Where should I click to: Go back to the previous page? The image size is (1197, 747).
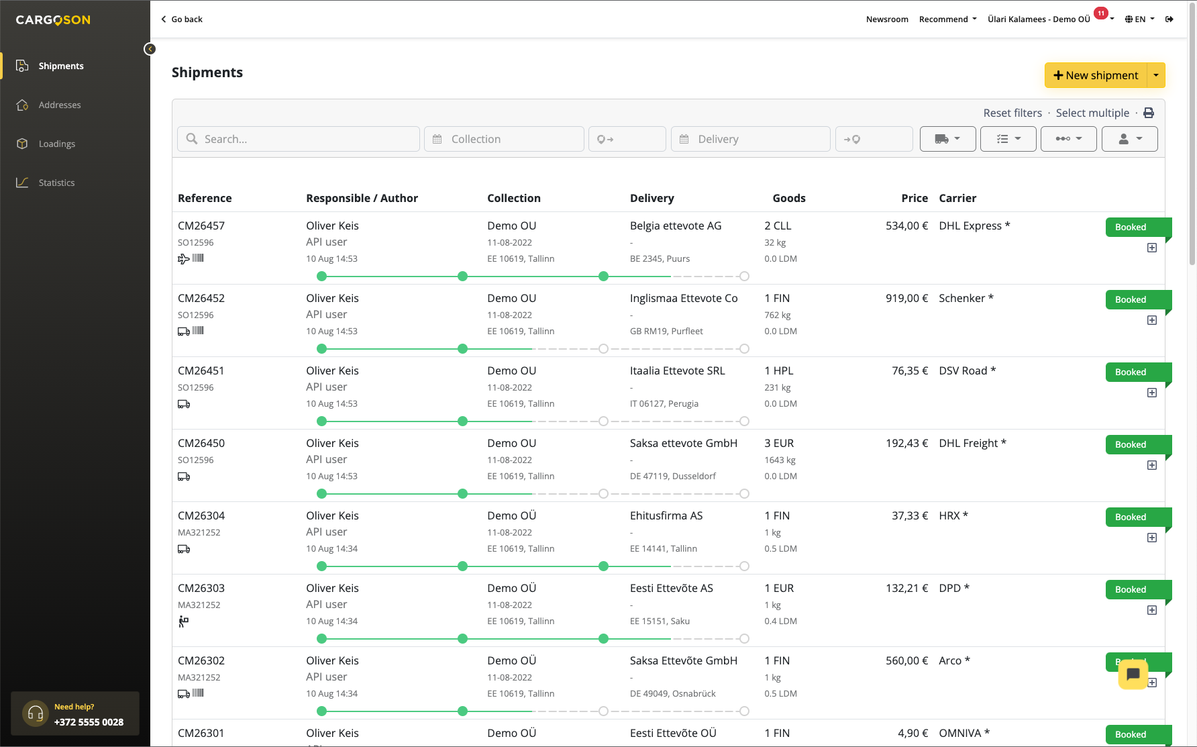click(x=182, y=19)
